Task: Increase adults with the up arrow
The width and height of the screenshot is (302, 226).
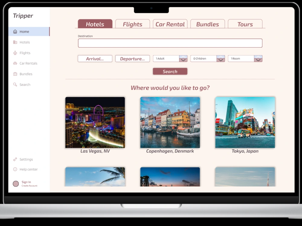Action: tap(183, 57)
